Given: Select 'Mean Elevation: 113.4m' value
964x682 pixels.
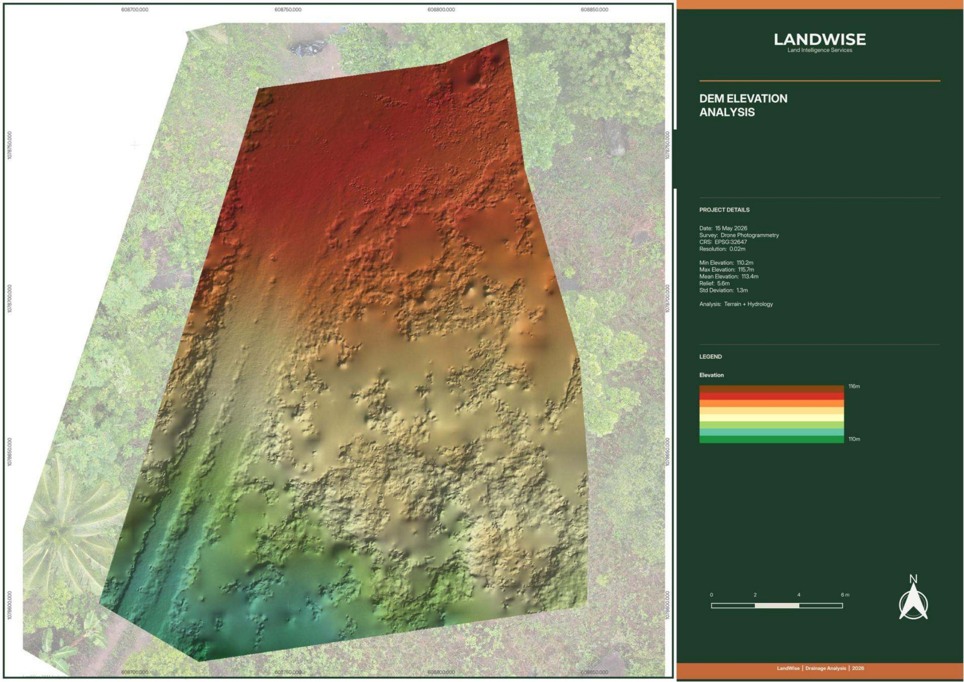Looking at the screenshot, I should 729,277.
